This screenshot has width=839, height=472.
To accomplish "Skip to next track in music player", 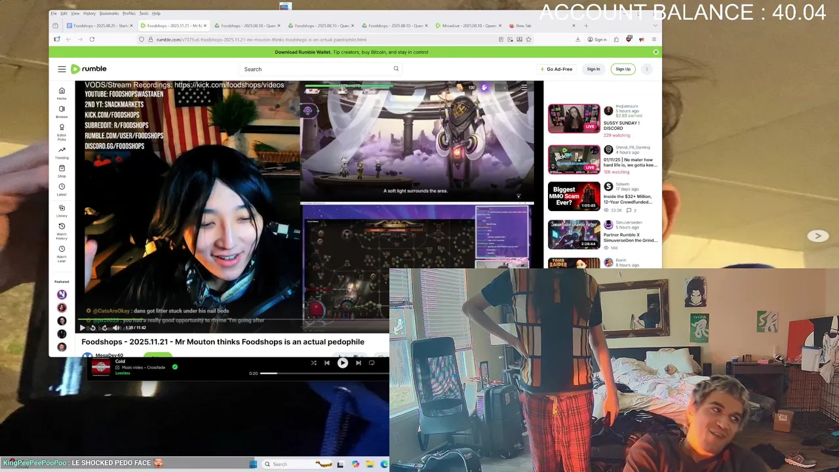I will (x=358, y=363).
